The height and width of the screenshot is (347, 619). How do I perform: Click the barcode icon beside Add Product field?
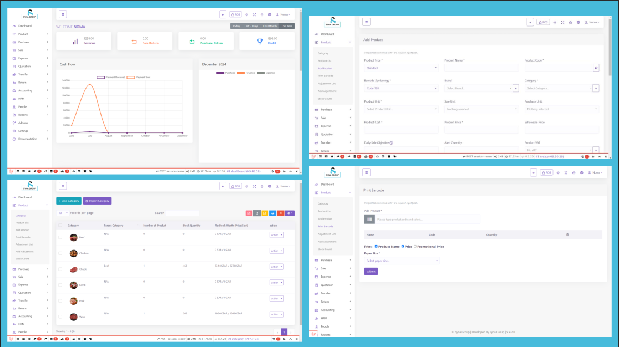pos(369,220)
